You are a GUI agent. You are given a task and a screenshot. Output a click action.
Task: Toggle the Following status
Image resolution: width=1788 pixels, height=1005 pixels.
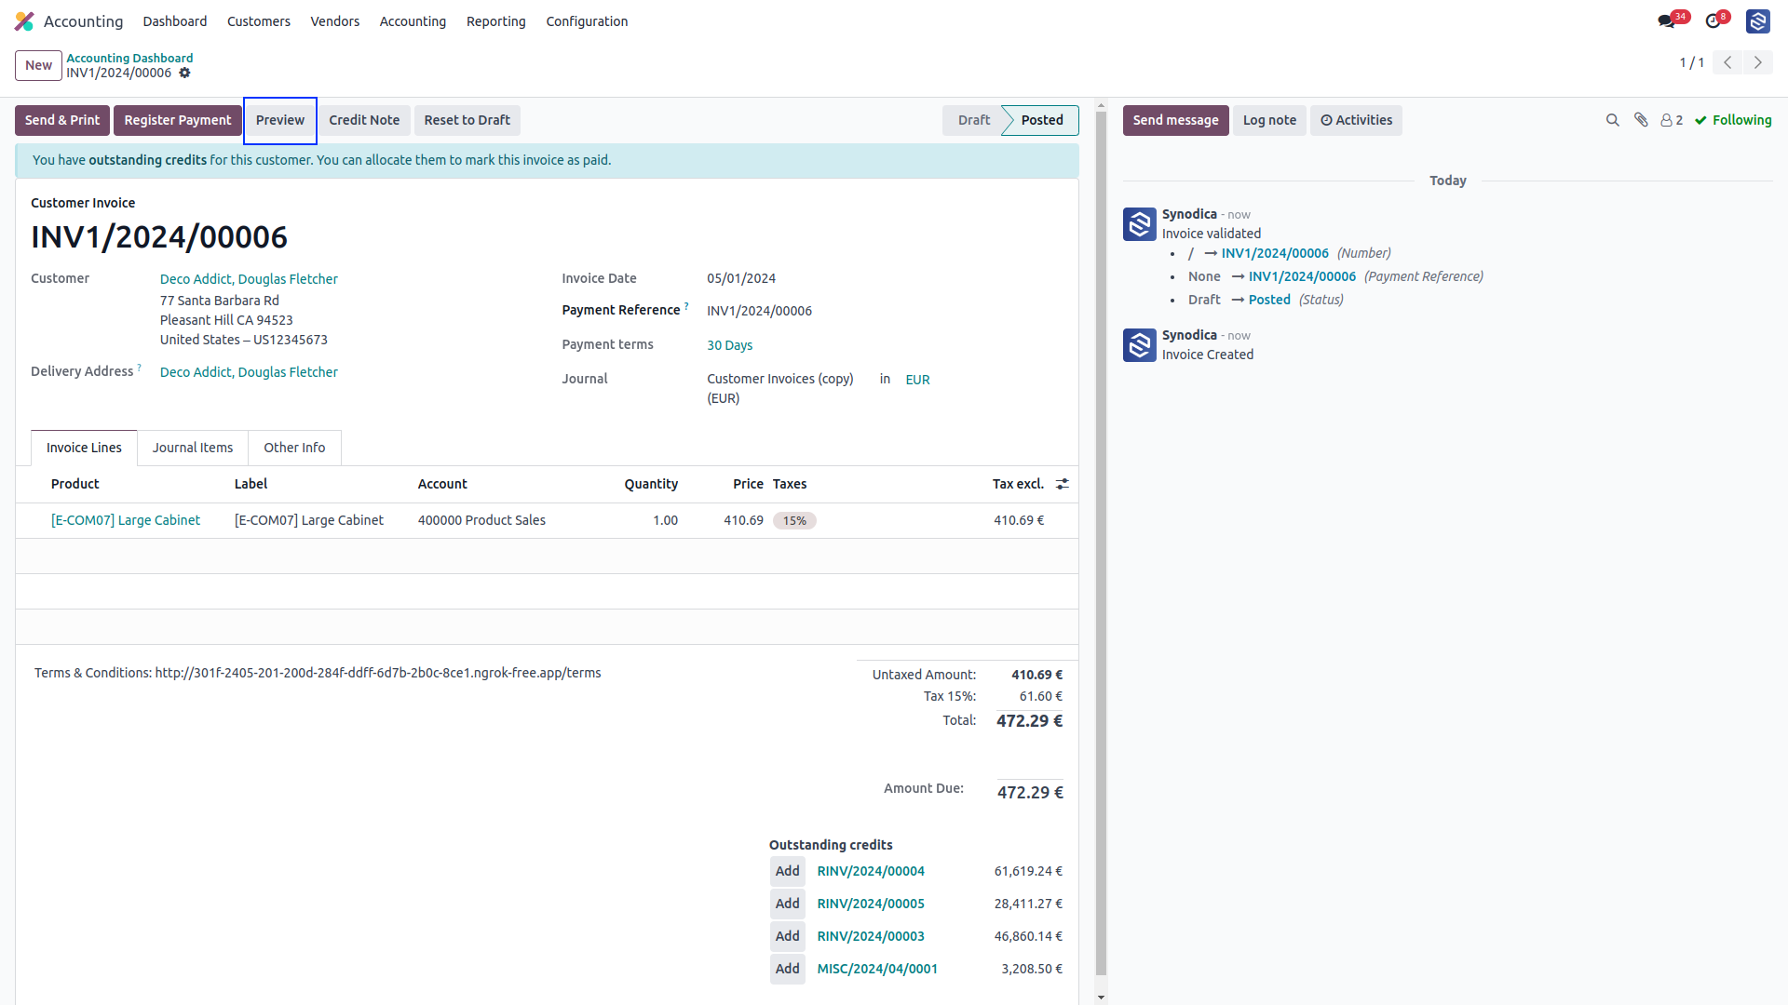[x=1733, y=120]
